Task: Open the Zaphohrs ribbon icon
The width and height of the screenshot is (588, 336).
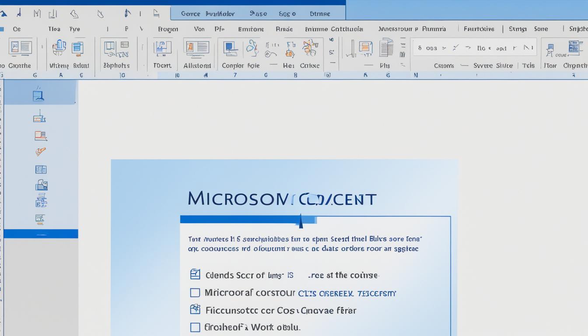Action: click(x=116, y=49)
